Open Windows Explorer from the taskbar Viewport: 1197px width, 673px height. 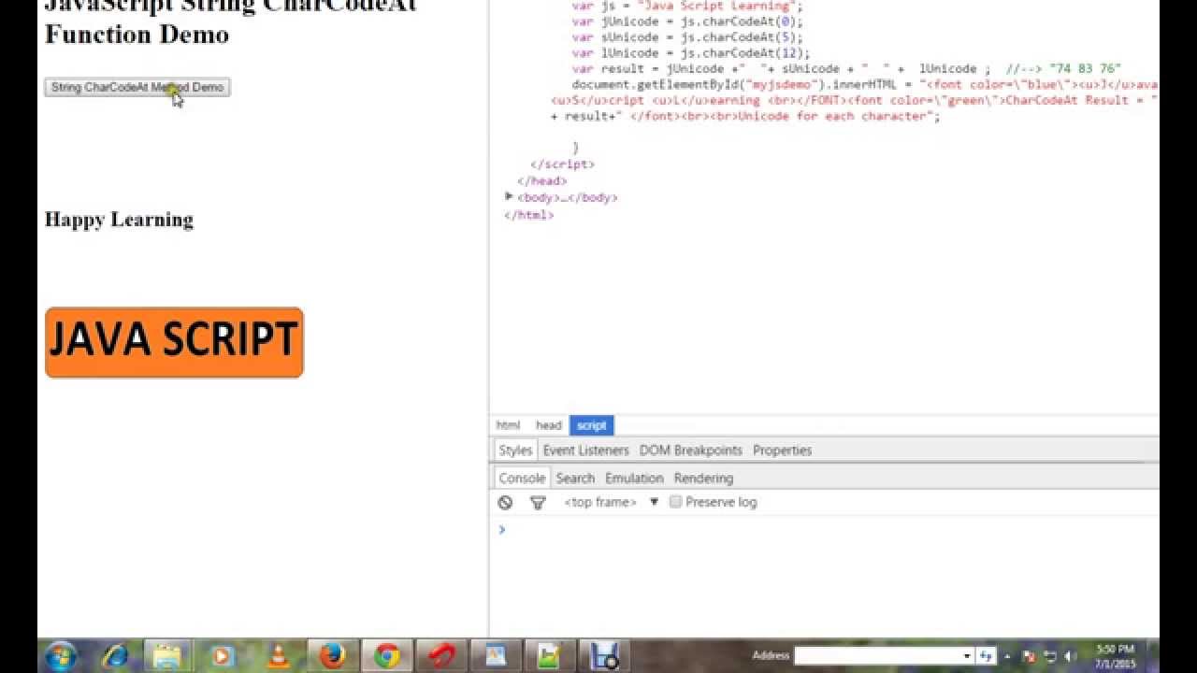[x=167, y=655]
